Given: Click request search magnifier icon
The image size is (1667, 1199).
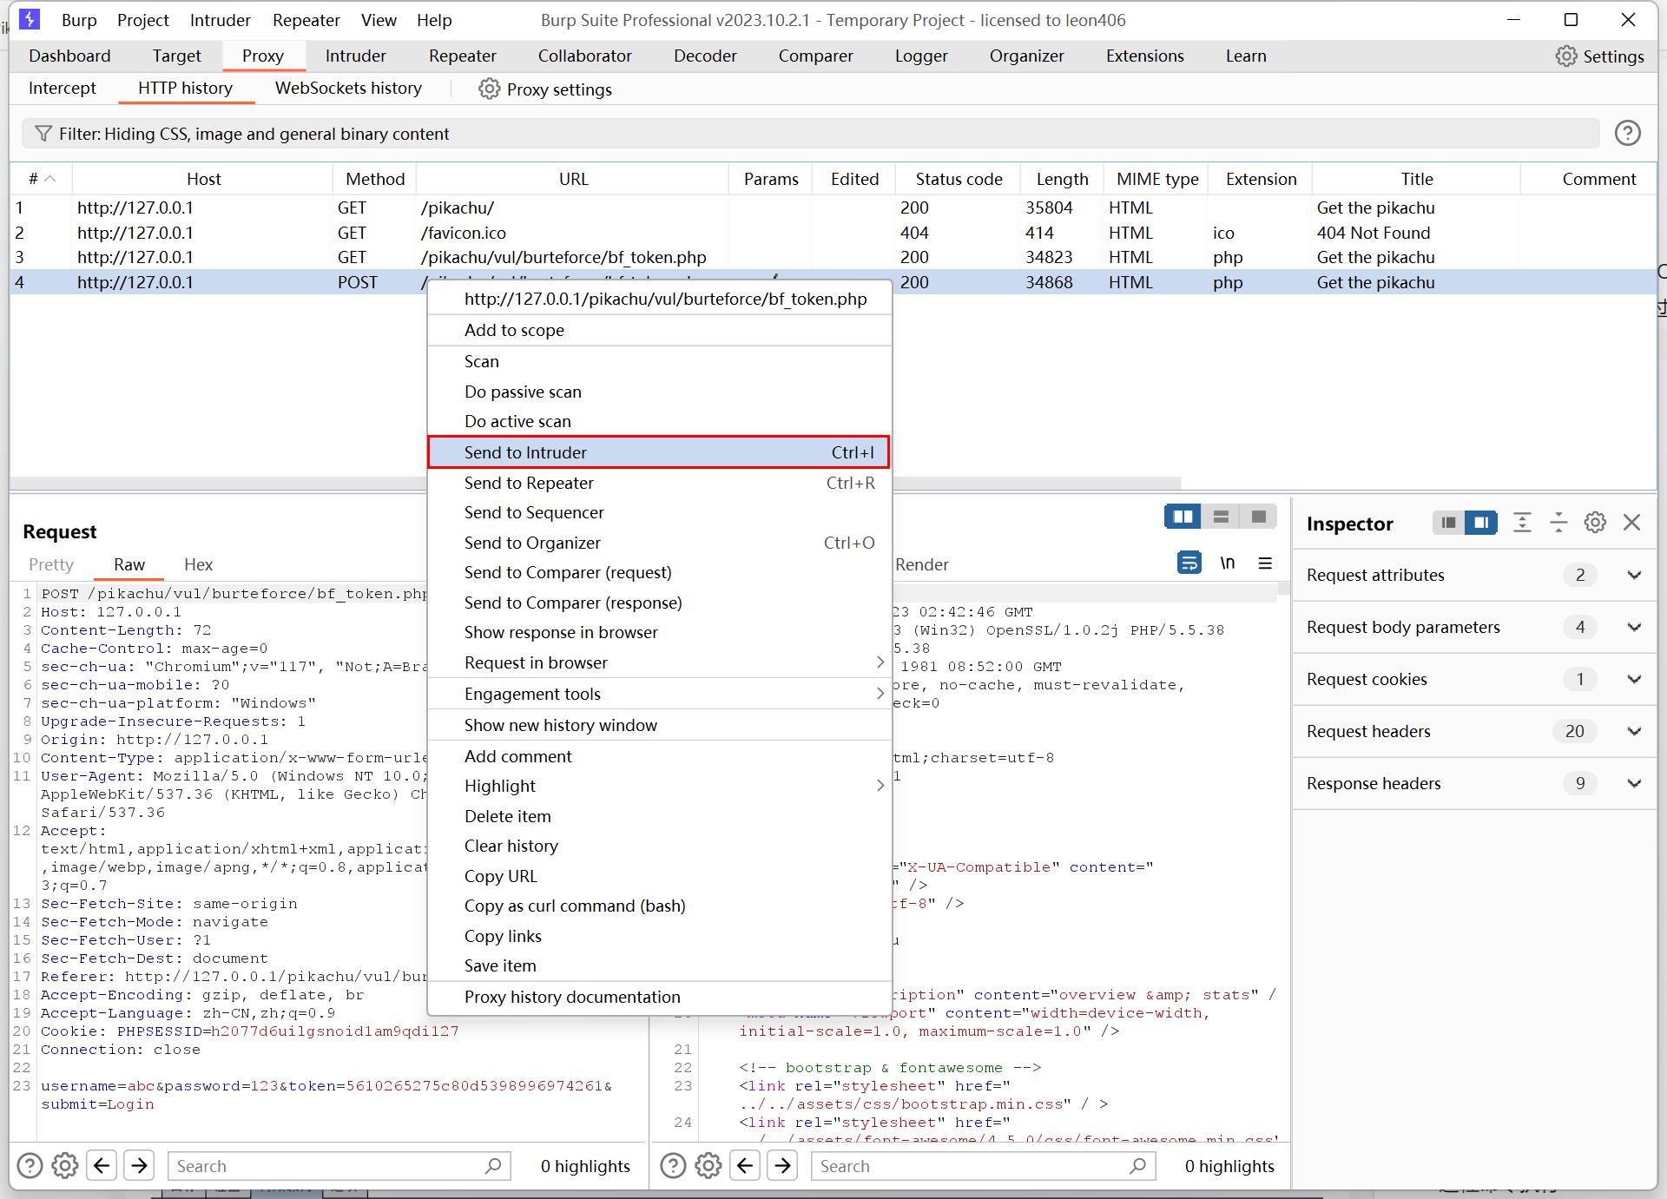Looking at the screenshot, I should click(493, 1165).
